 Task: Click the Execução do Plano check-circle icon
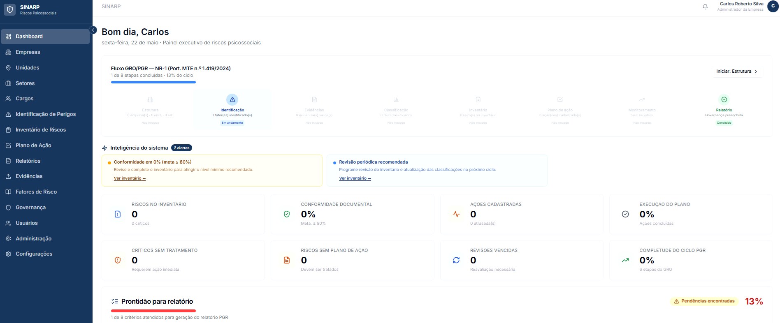[x=625, y=214]
